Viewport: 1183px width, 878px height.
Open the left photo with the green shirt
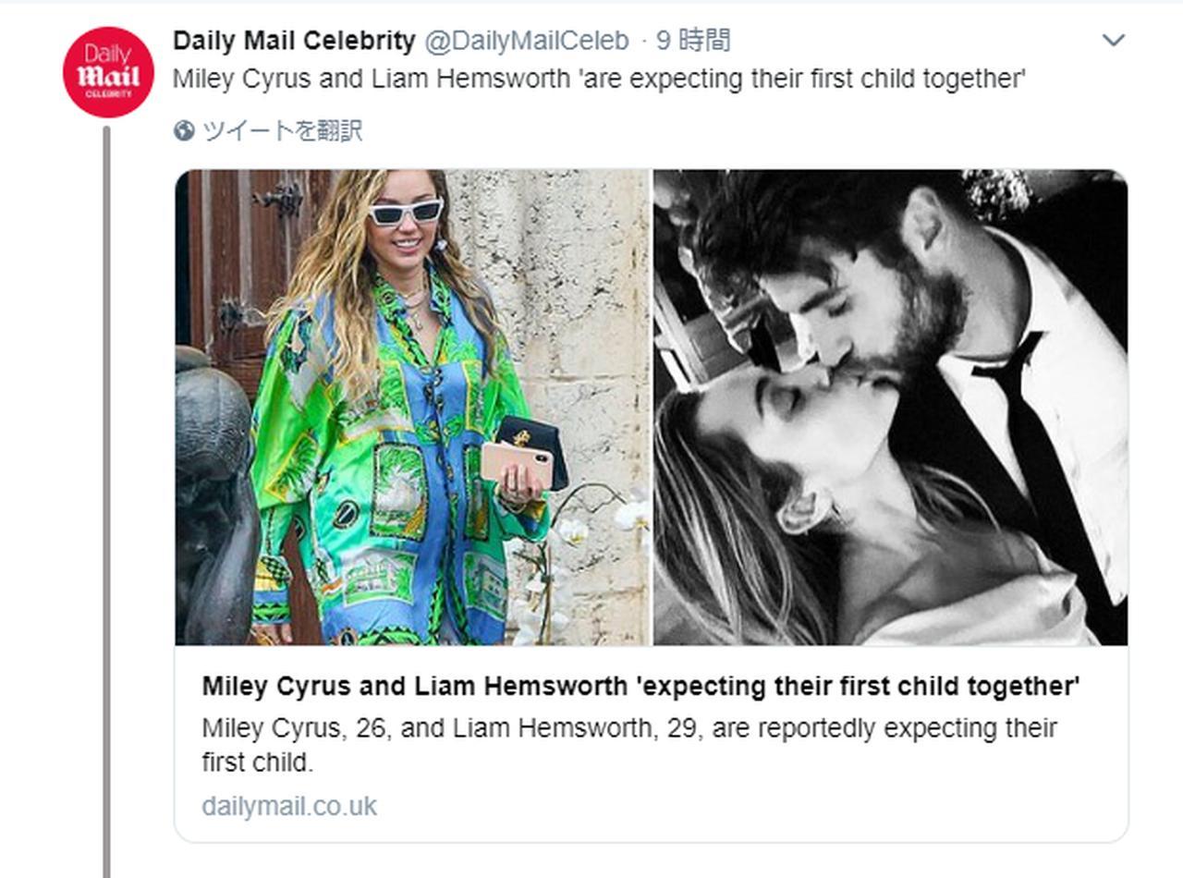tap(412, 407)
